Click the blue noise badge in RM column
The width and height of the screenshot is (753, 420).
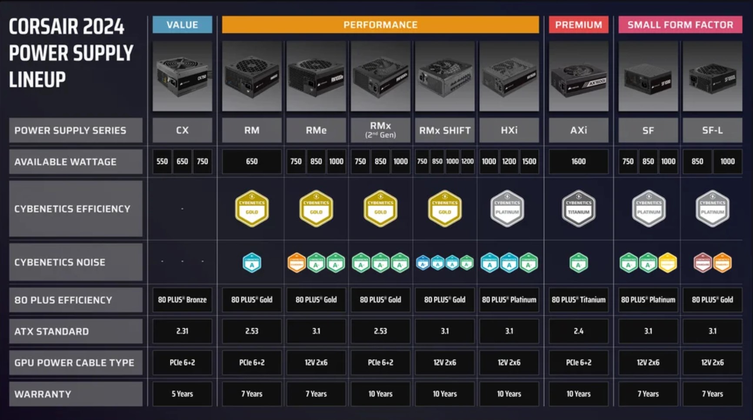click(252, 263)
